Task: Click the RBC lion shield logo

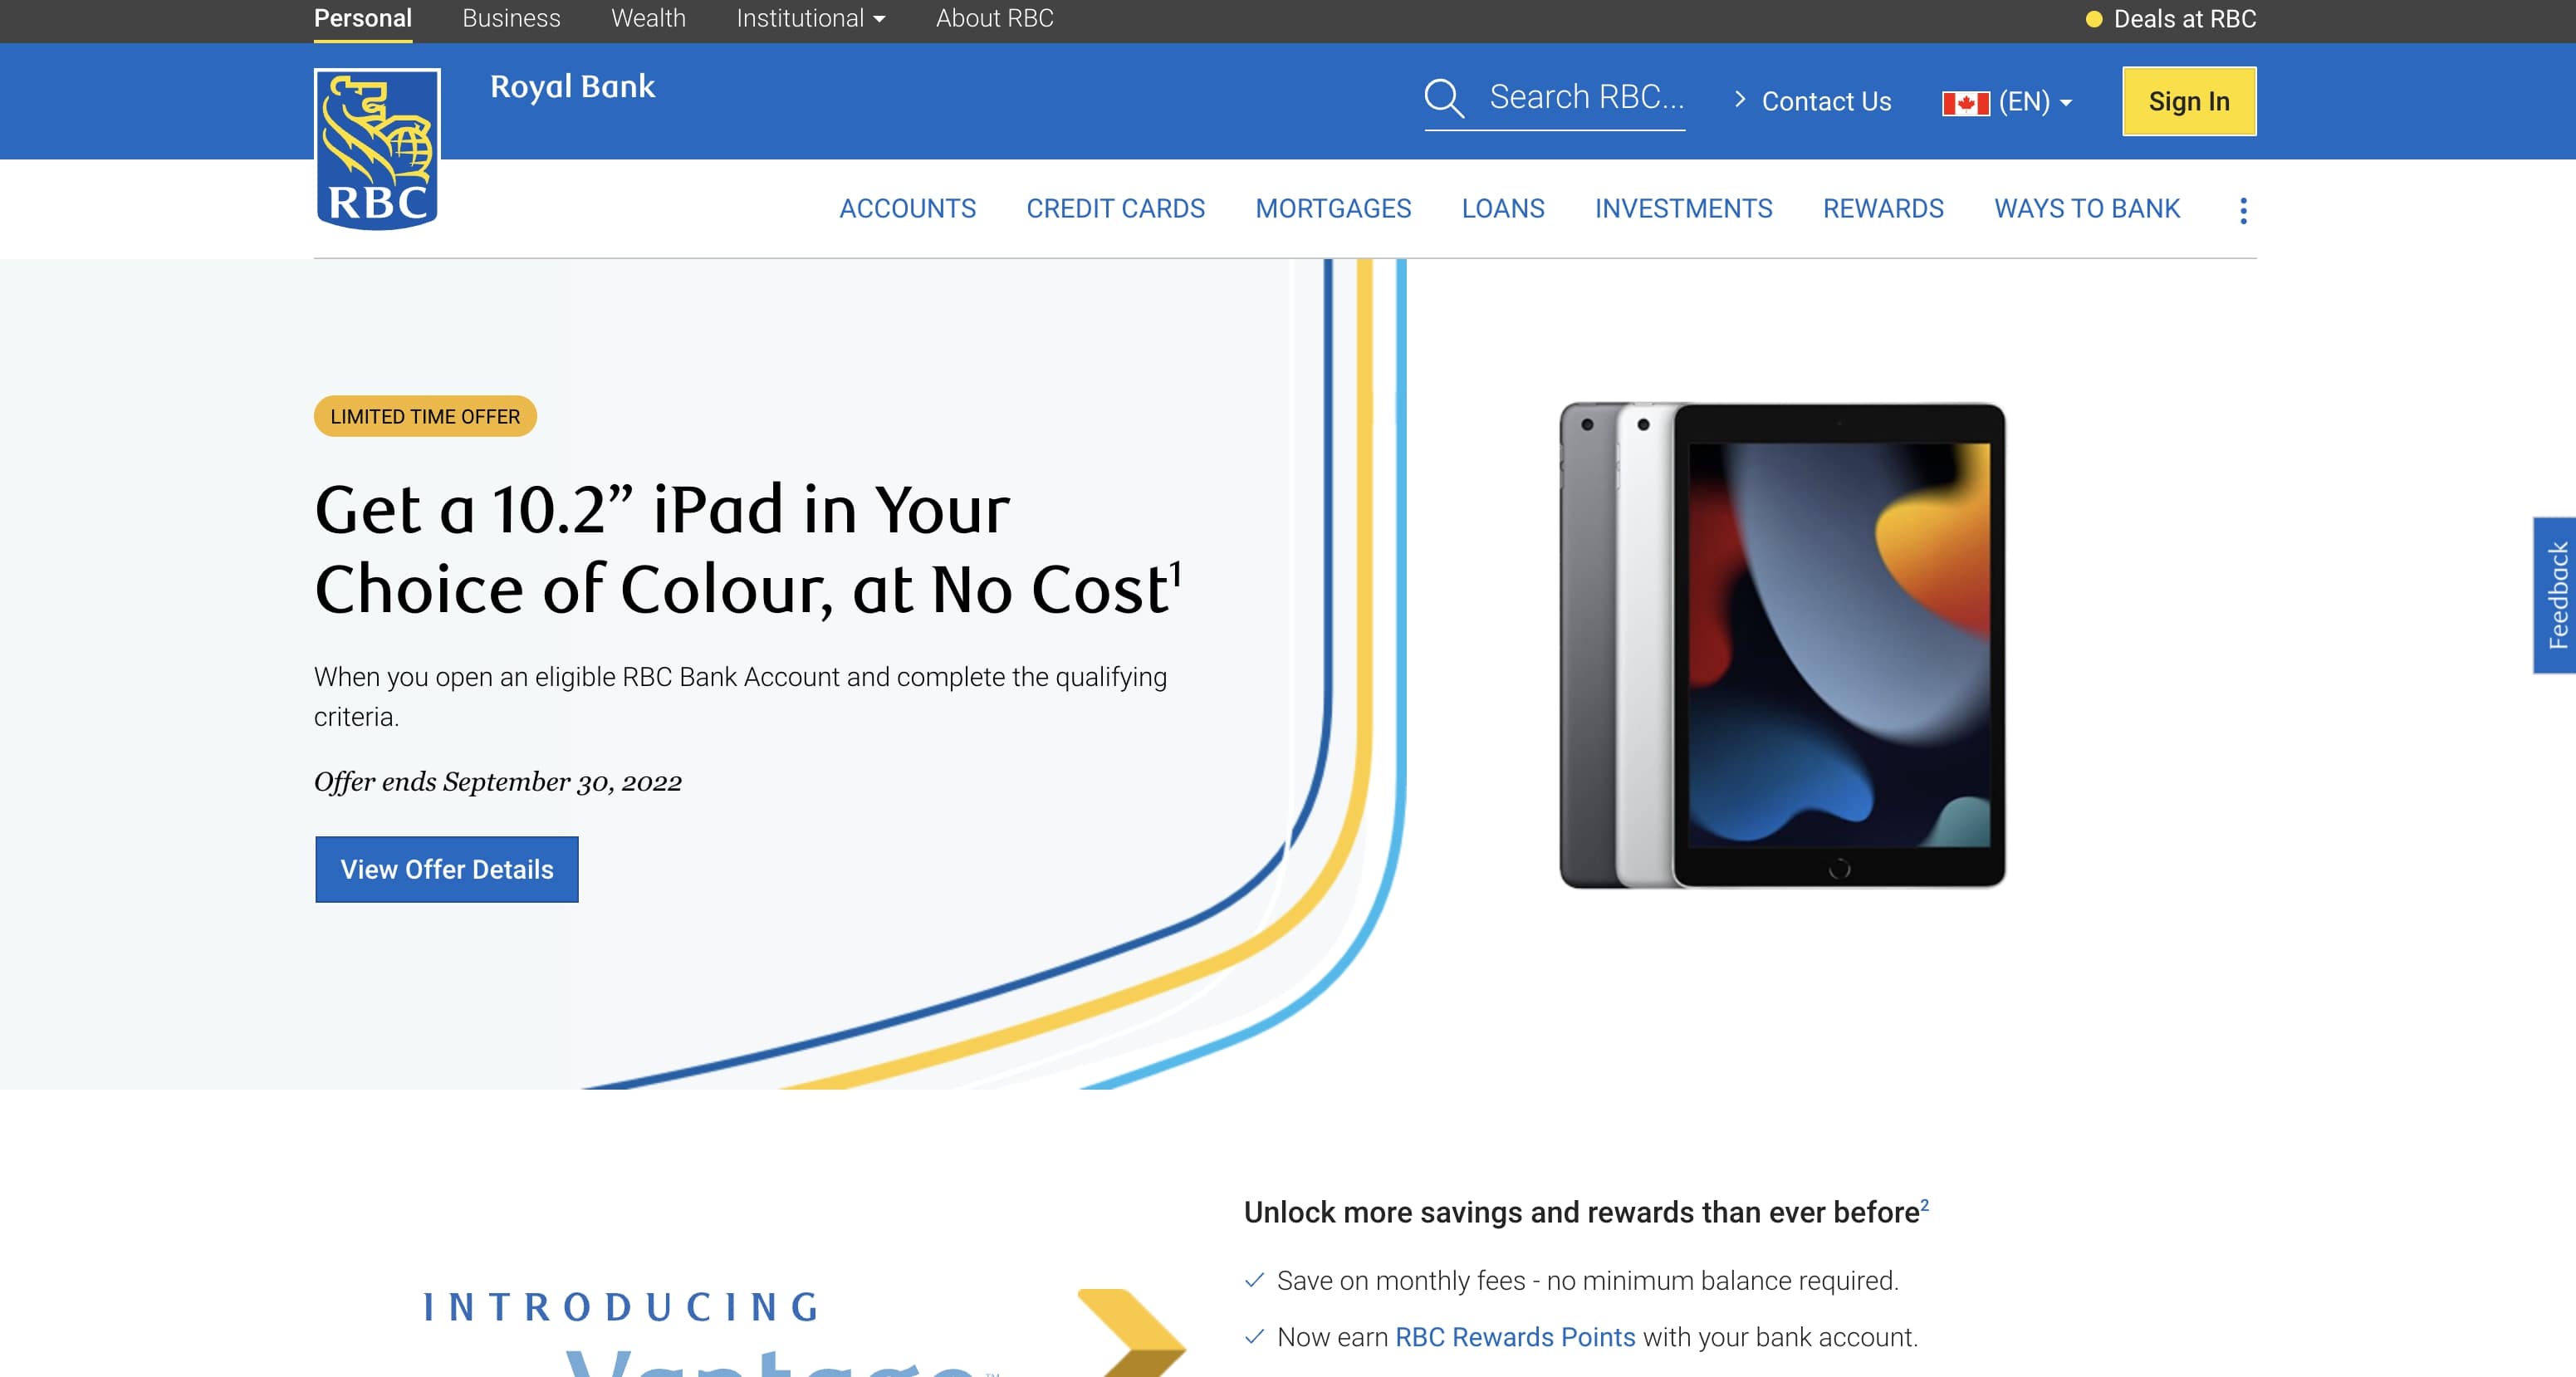Action: click(x=377, y=149)
